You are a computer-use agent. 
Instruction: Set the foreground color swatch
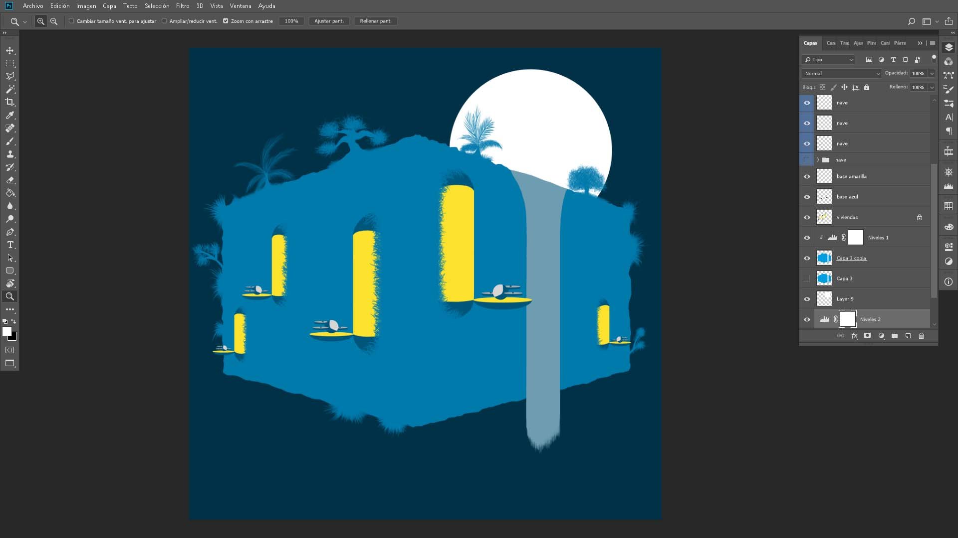[x=6, y=331]
